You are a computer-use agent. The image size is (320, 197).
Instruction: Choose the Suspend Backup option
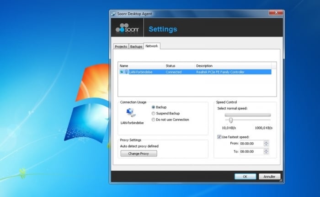point(153,113)
